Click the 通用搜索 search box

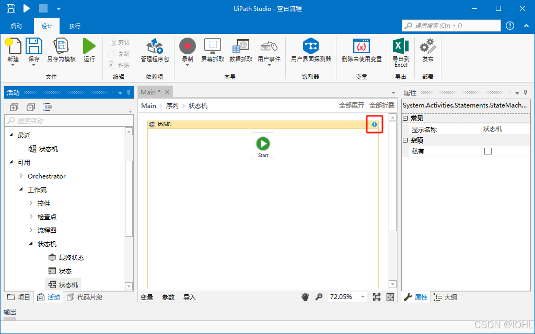tap(451, 26)
